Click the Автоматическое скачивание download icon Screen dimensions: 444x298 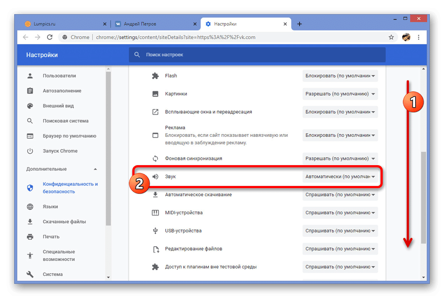(155, 195)
